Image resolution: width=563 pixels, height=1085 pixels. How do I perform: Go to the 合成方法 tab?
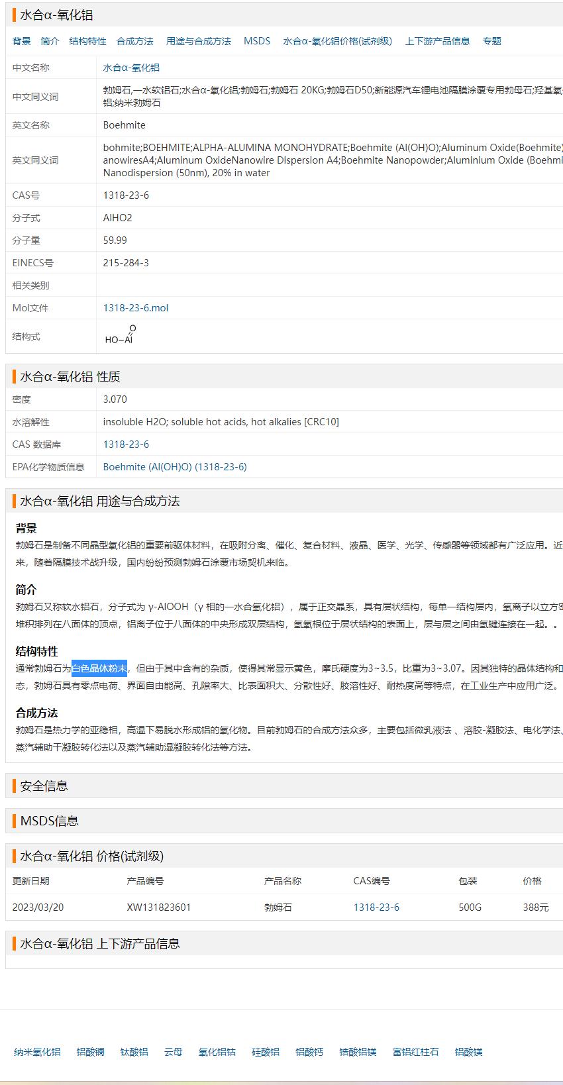[134, 41]
